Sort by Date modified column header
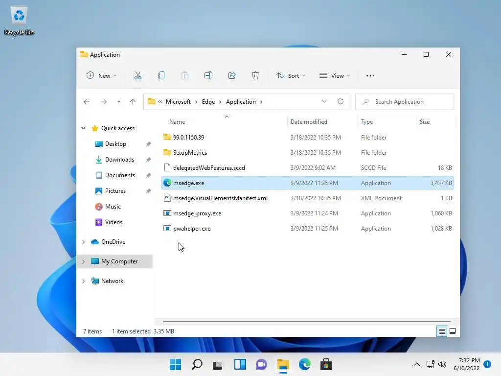Image resolution: width=501 pixels, height=376 pixels. [309, 122]
